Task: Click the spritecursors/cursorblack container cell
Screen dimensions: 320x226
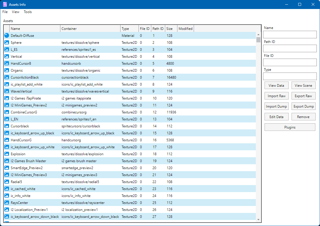Action: tap(81, 126)
